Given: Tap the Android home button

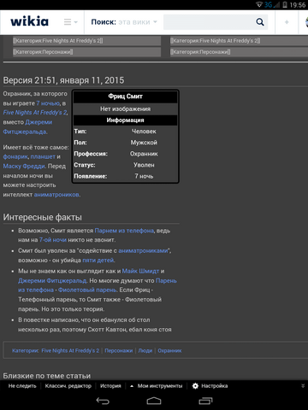Looking at the screenshot, I should click(x=154, y=401).
